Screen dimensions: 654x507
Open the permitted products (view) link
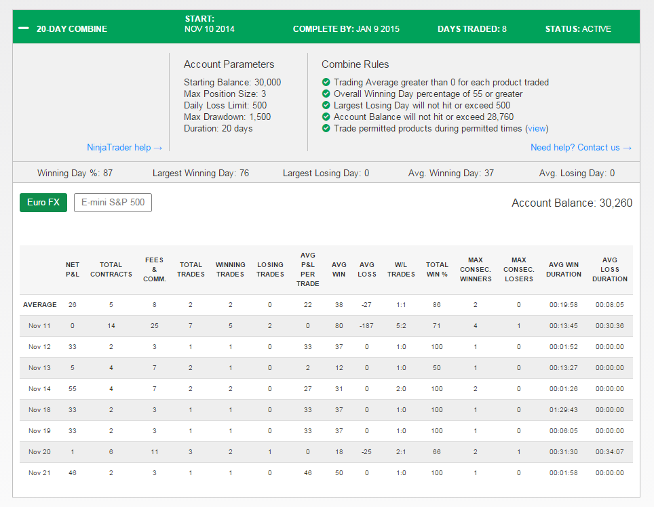537,128
